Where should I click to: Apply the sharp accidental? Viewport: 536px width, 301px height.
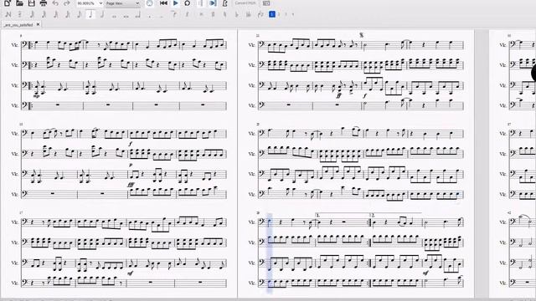(x=213, y=14)
